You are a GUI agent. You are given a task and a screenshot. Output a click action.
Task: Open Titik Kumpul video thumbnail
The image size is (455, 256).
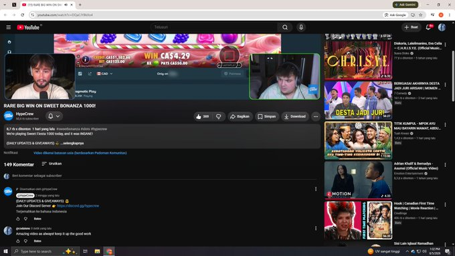[358, 140]
